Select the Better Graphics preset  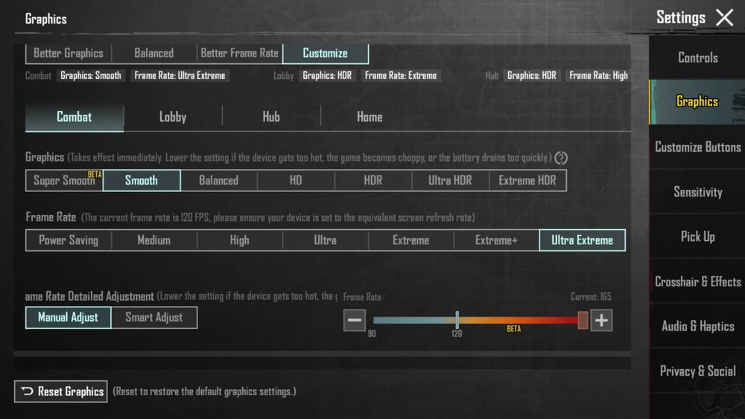[x=69, y=53]
